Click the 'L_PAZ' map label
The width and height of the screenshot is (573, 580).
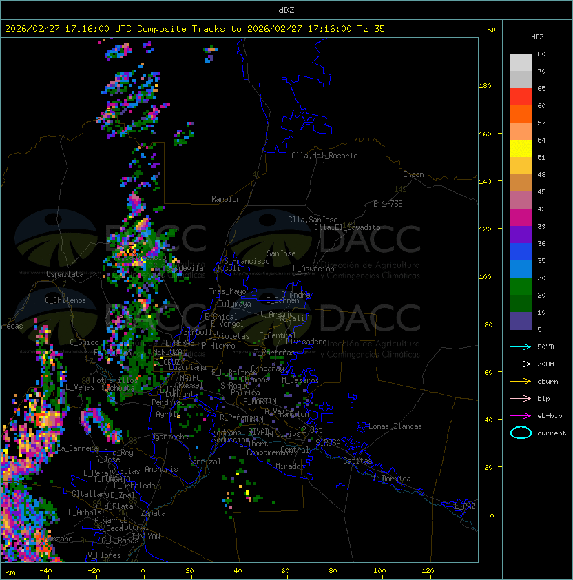465,506
